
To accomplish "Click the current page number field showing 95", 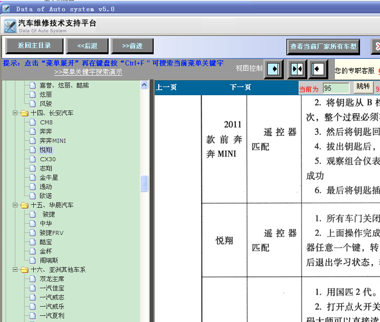I will pyautogui.click(x=336, y=88).
